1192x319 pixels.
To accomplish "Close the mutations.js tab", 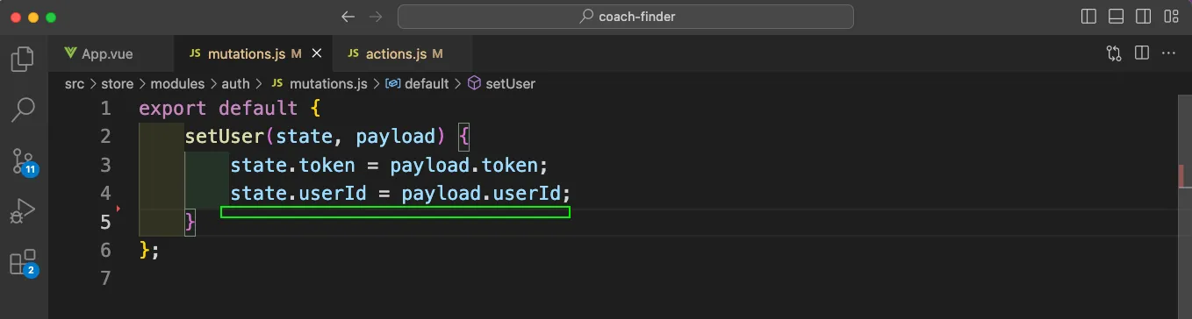I will [x=317, y=53].
